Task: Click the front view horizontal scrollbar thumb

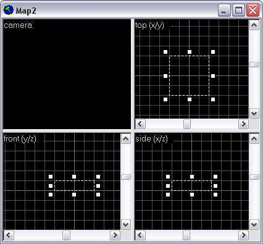Action: click(x=66, y=235)
